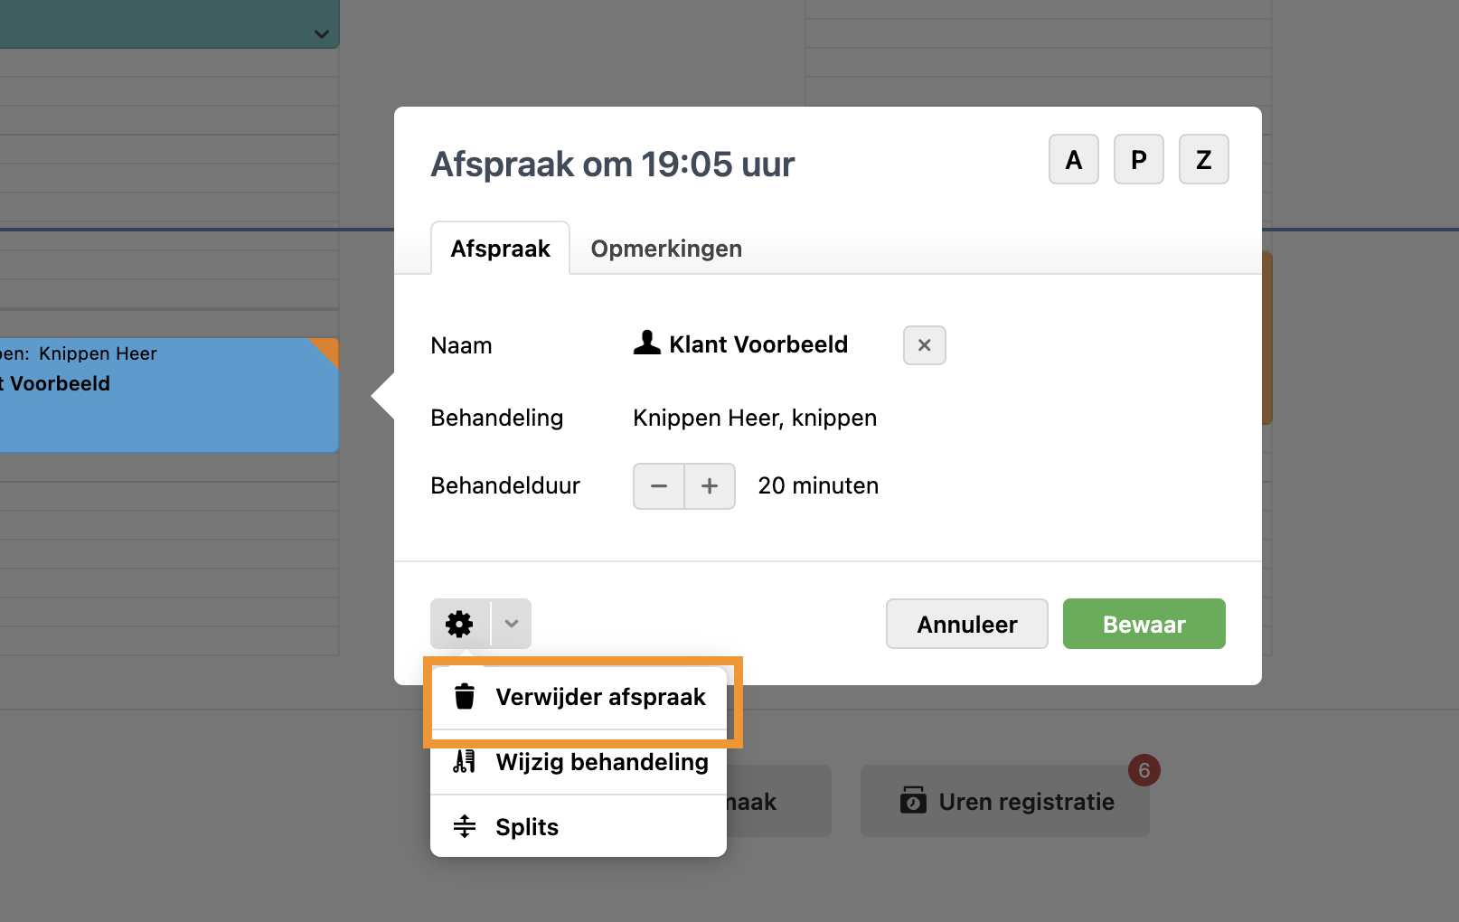
Task: Switch to the Opmerkingen tab
Action: (666, 249)
